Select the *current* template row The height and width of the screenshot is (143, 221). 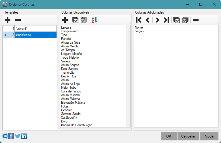pyautogui.click(x=35, y=29)
